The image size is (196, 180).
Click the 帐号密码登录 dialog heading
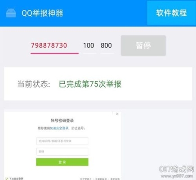pyautogui.click(x=62, y=121)
